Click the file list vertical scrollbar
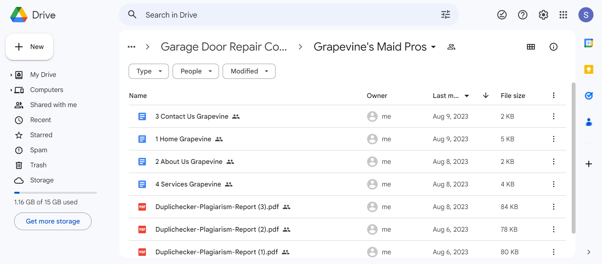 click(574, 158)
